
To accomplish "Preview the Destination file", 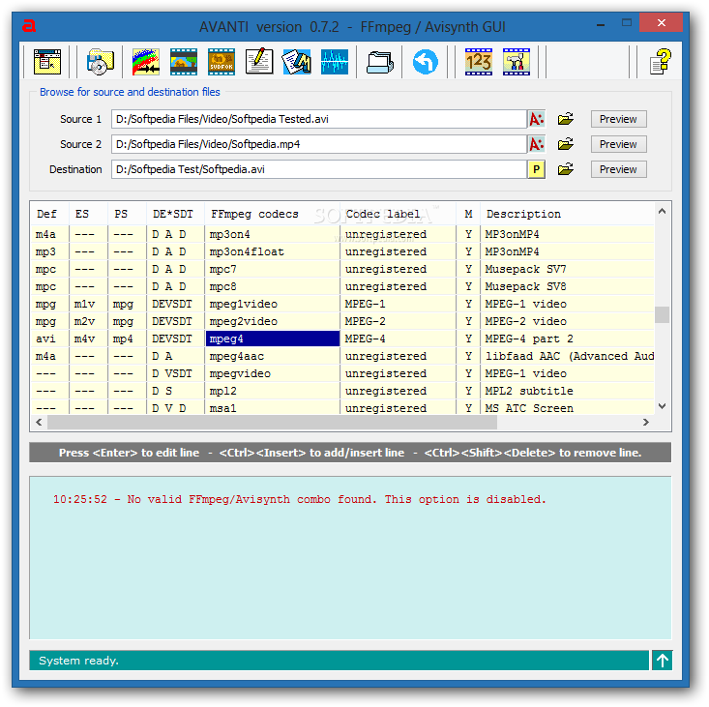I will pos(618,169).
